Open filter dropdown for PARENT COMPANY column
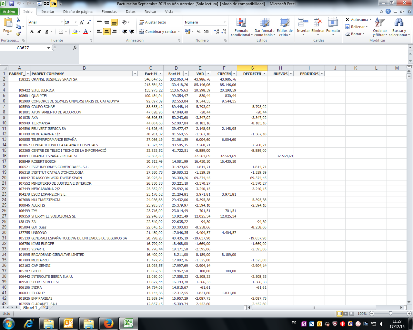The image size is (413, 330). (x=135, y=74)
